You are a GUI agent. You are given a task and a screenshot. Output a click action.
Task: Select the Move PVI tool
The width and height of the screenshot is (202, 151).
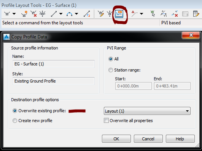43,14
